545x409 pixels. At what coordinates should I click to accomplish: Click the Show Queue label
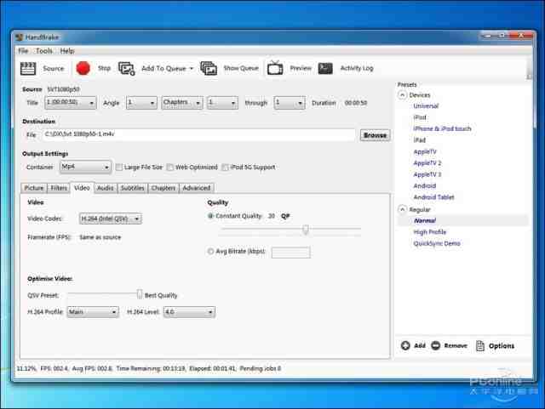coord(241,68)
